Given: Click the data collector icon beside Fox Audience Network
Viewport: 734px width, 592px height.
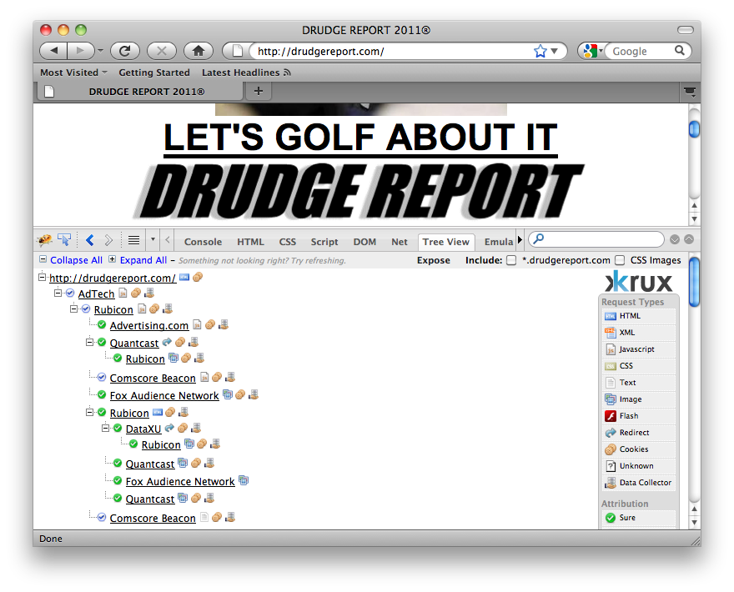Looking at the screenshot, I should click(x=254, y=394).
